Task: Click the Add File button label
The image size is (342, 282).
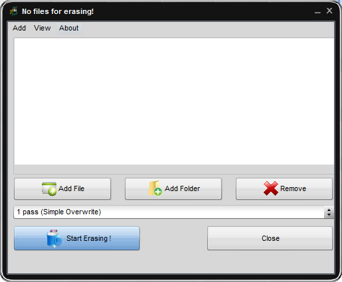Action: (x=72, y=188)
